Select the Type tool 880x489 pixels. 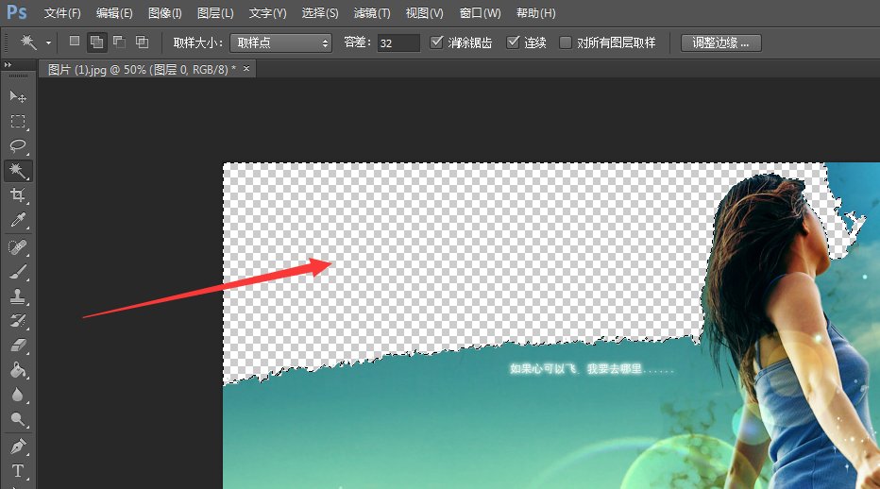(x=18, y=470)
